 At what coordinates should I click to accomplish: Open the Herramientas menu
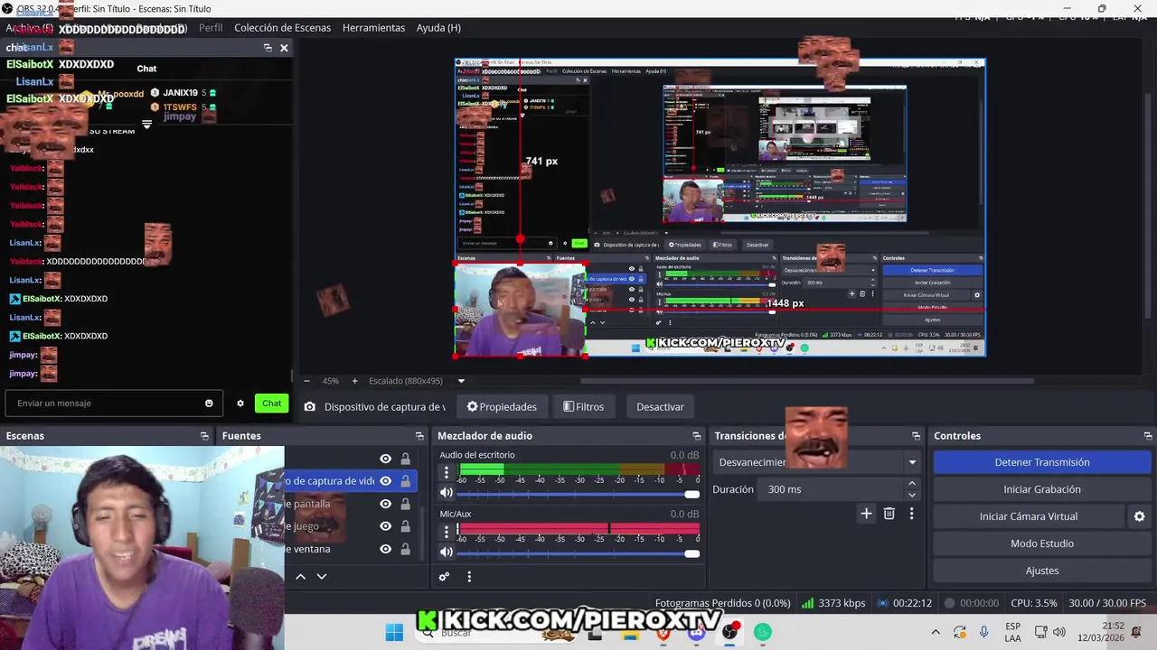point(374,28)
